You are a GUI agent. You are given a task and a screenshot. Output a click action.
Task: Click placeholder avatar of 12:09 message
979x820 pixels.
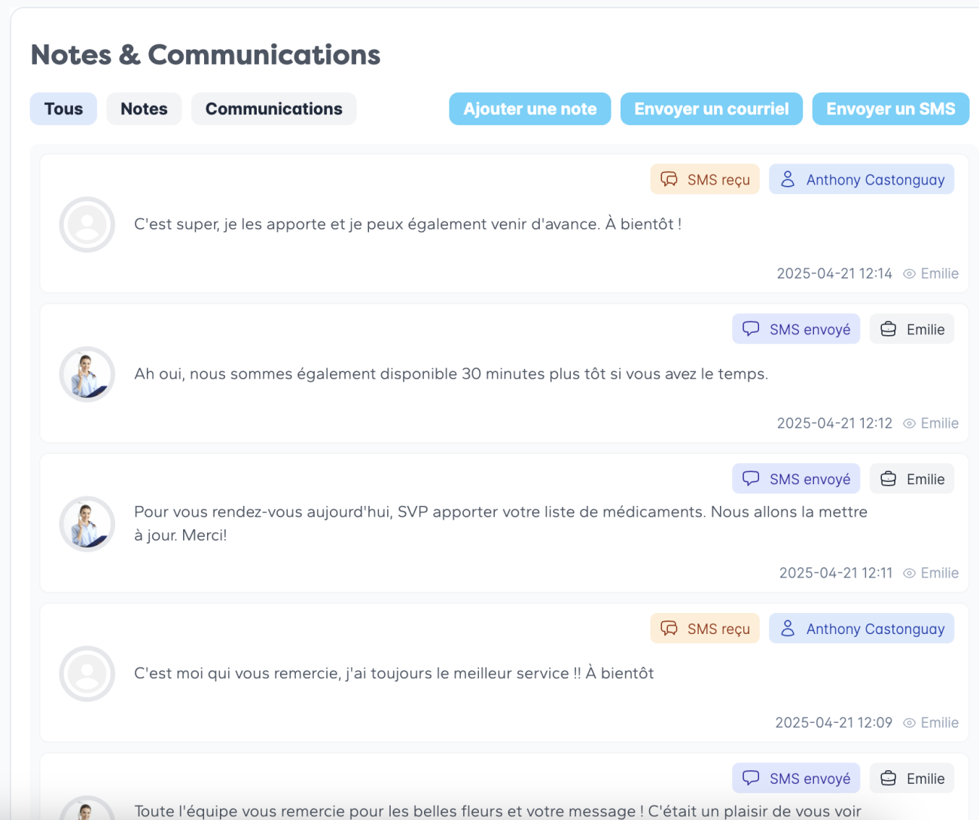point(87,674)
